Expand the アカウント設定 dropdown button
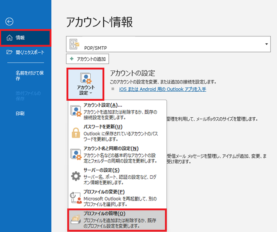Screen dimensions: 277x232 (x=86, y=84)
